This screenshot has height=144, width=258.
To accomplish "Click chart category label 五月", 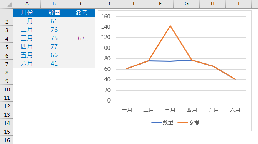I will coord(213,110).
